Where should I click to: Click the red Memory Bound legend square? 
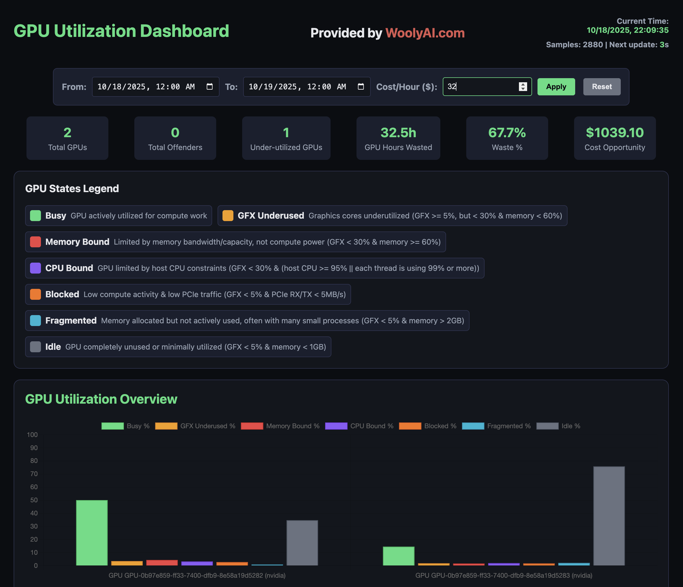[35, 242]
